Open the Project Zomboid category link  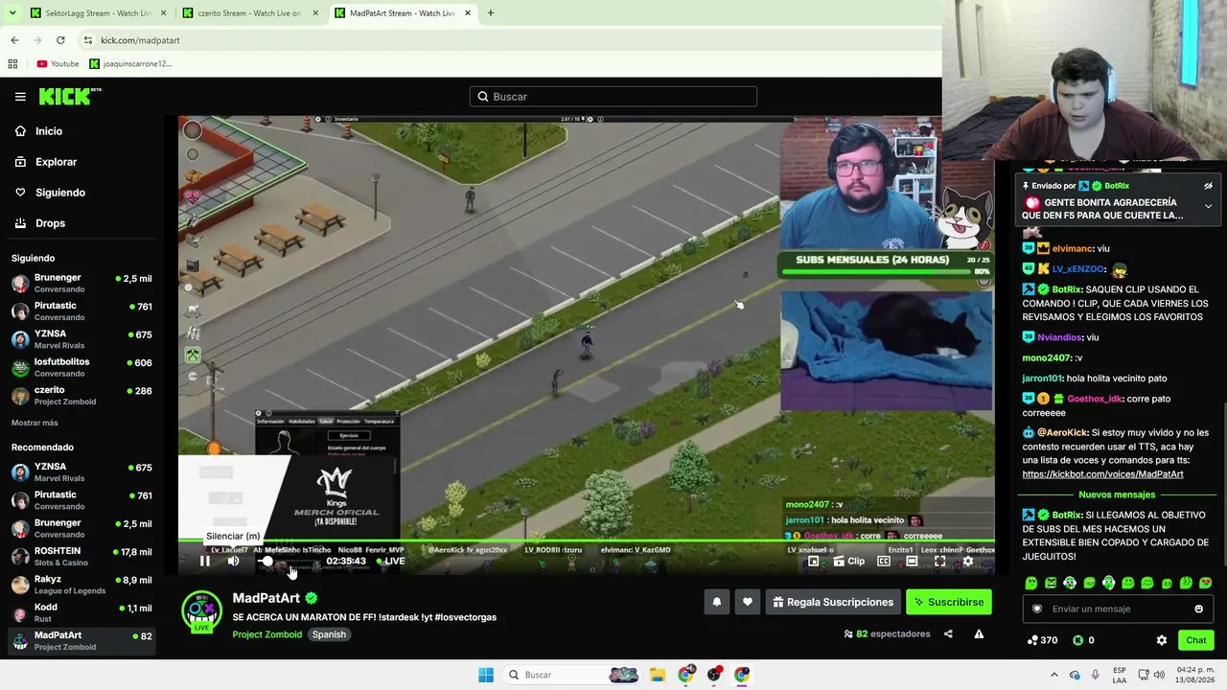pyautogui.click(x=266, y=634)
